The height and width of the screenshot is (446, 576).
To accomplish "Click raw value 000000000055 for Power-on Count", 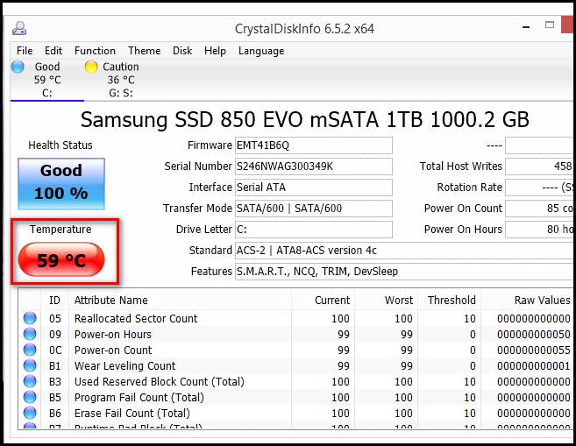I will [x=534, y=350].
